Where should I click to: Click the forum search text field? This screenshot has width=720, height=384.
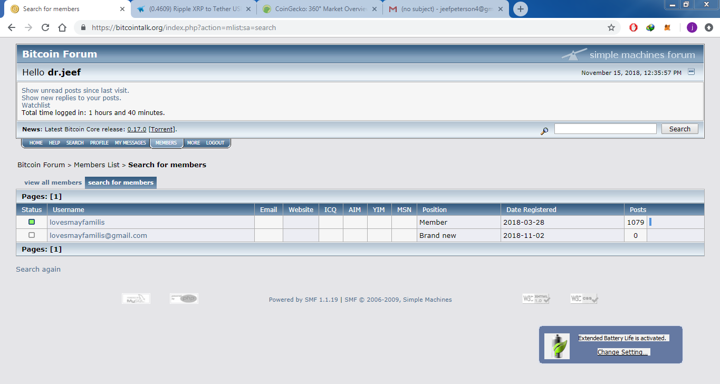point(606,129)
